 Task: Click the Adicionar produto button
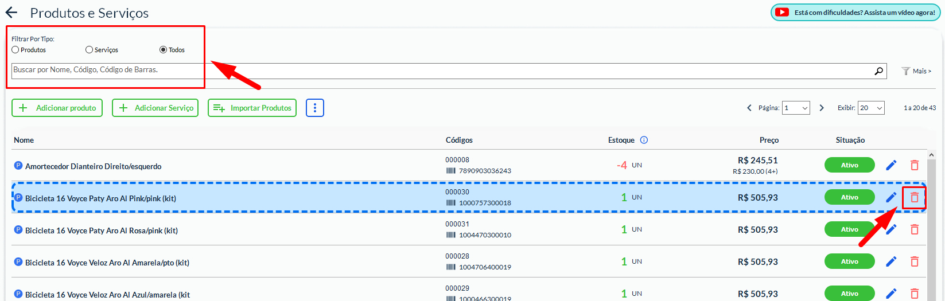(57, 108)
